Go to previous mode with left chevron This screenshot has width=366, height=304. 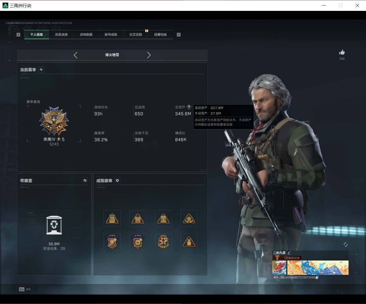click(75, 55)
